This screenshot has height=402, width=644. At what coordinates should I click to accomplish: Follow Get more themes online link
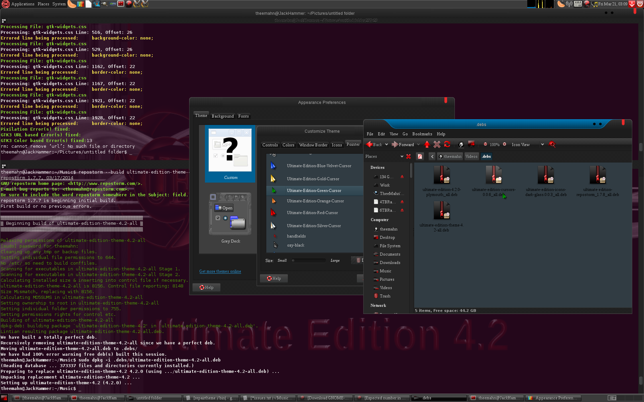pos(220,271)
